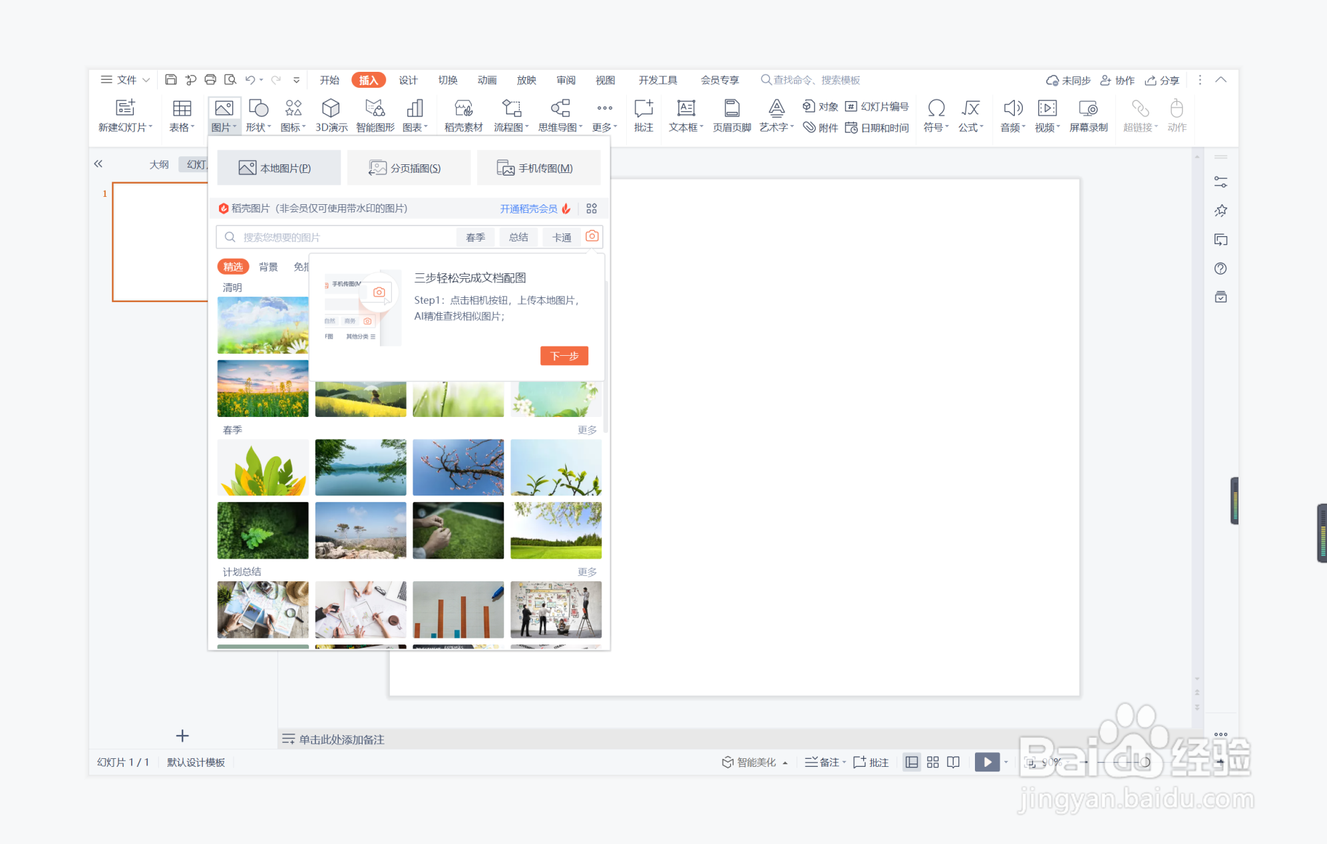1327x844 pixels.
Task: Open print preview icon
Action: click(x=230, y=80)
